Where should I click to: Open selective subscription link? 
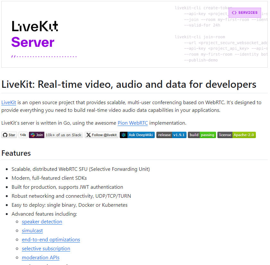tap(46, 248)
